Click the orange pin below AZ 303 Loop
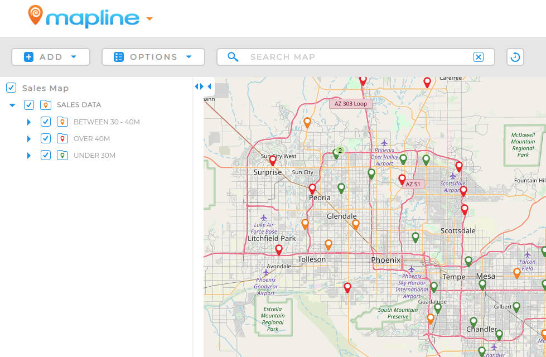546x357 pixels. (x=307, y=122)
